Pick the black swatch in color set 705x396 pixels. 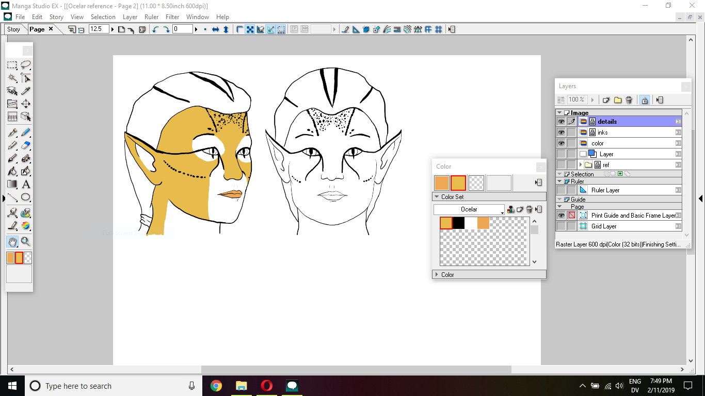click(x=458, y=223)
